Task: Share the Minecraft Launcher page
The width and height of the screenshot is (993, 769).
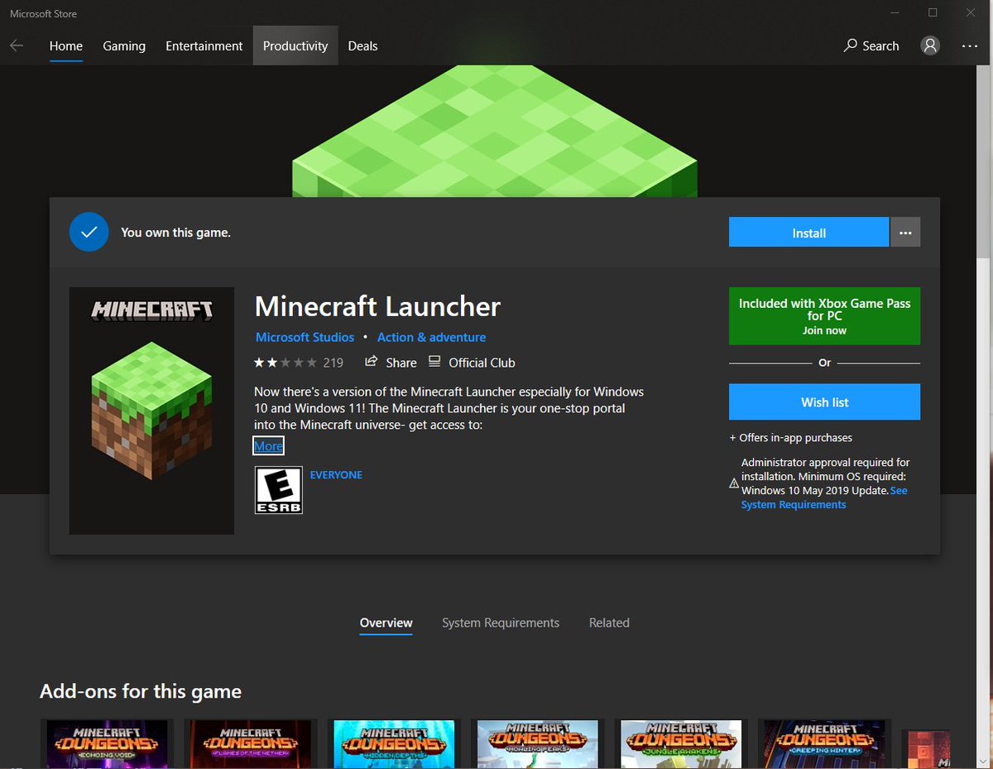Action: pyautogui.click(x=391, y=363)
